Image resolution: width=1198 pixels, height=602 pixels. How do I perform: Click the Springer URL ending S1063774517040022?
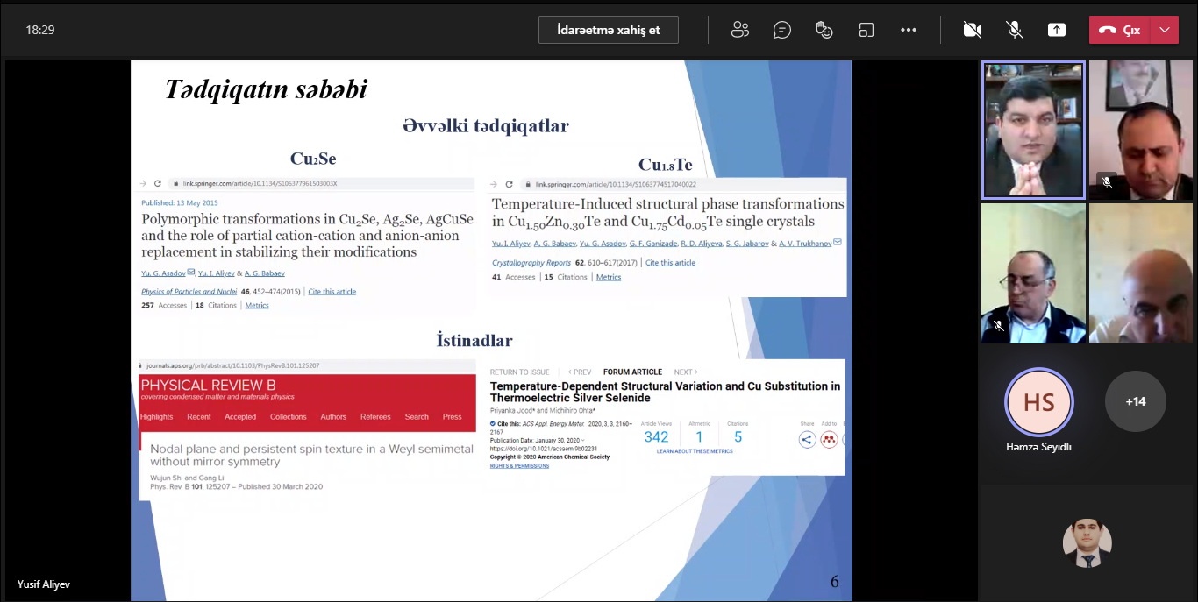616,185
